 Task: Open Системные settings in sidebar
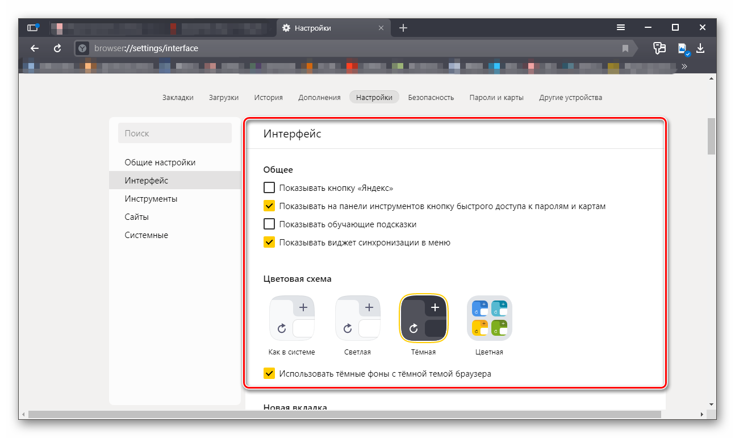[147, 235]
